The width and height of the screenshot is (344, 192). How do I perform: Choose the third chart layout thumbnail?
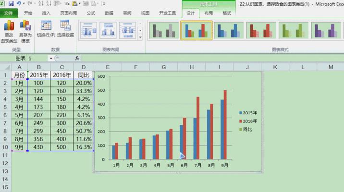(x=127, y=30)
